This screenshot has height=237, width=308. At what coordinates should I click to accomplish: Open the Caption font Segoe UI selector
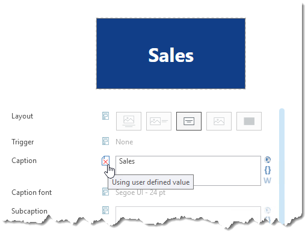pos(140,192)
